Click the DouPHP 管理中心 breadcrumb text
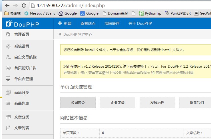Screen dimensions: 211x139 (78, 35)
